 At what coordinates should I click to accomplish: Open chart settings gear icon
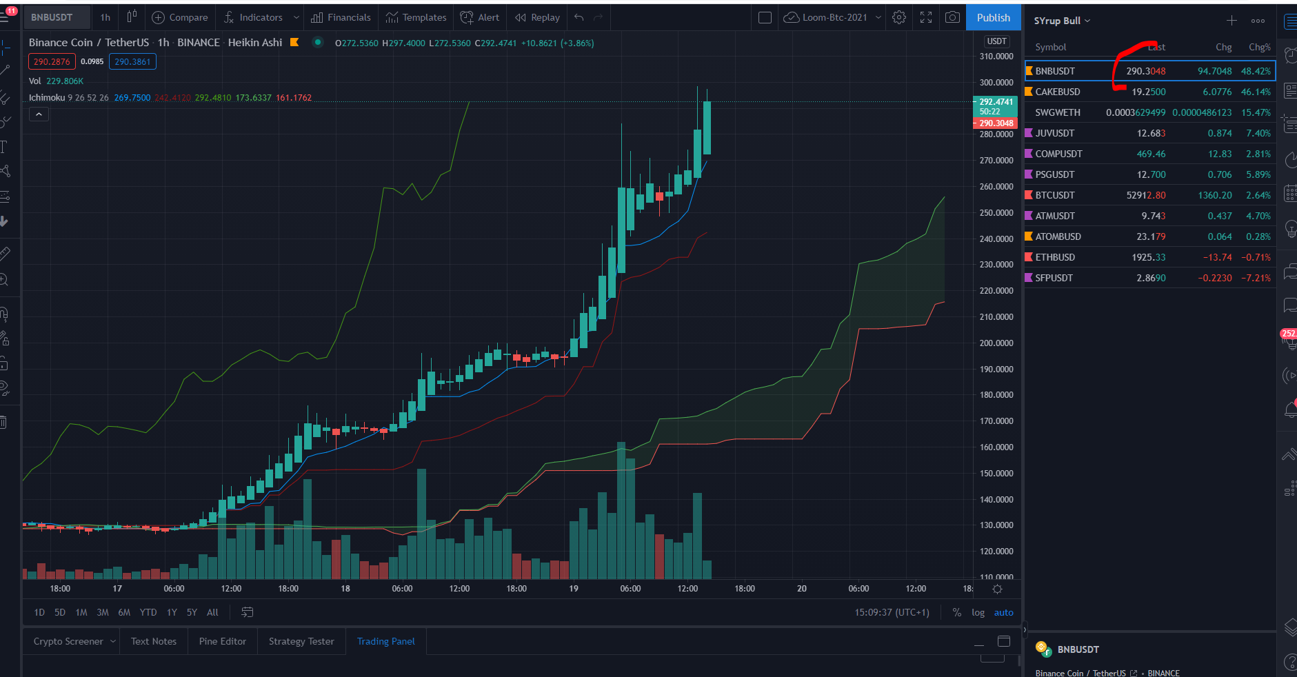899,17
